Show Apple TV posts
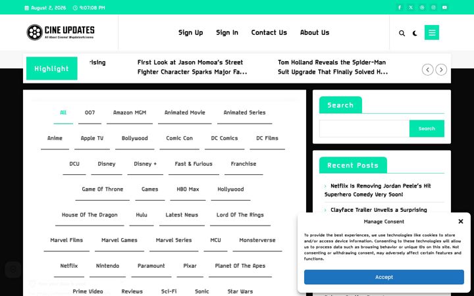The image size is (474, 296). tap(92, 138)
